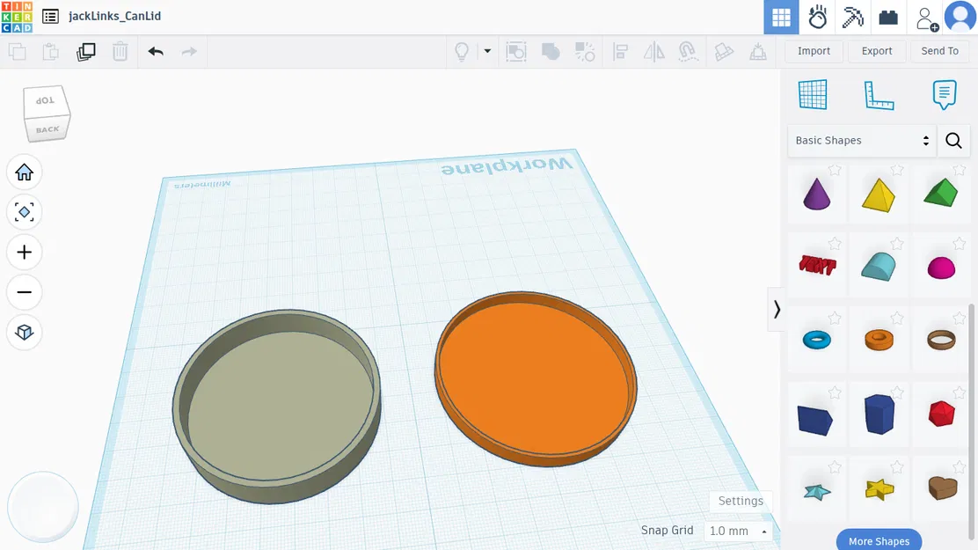Open the Sim Lab mode
This screenshot has height=550, width=978.
click(817, 18)
